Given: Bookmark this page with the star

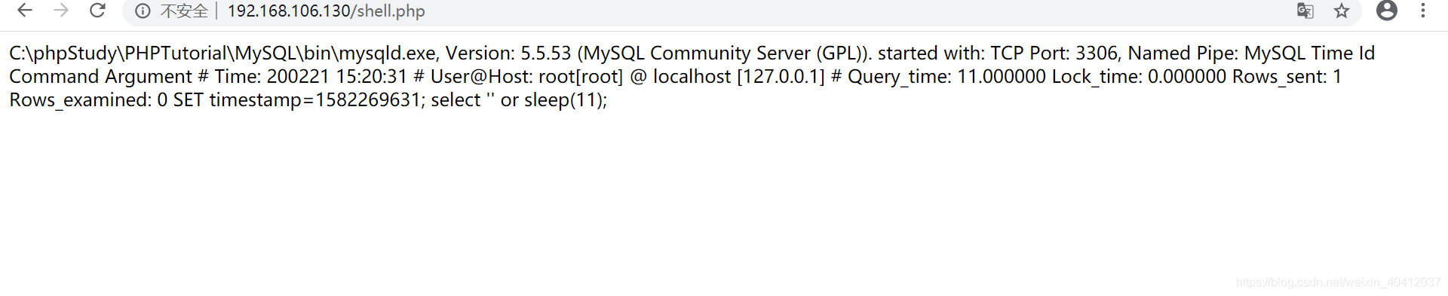Looking at the screenshot, I should [x=1341, y=11].
